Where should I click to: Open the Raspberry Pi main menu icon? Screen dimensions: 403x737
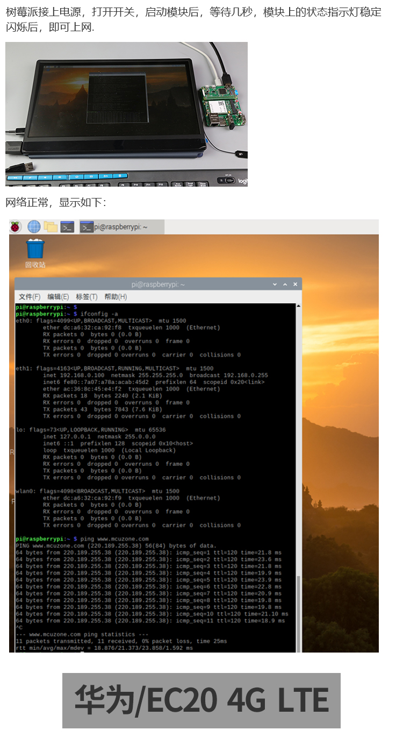[x=16, y=227]
